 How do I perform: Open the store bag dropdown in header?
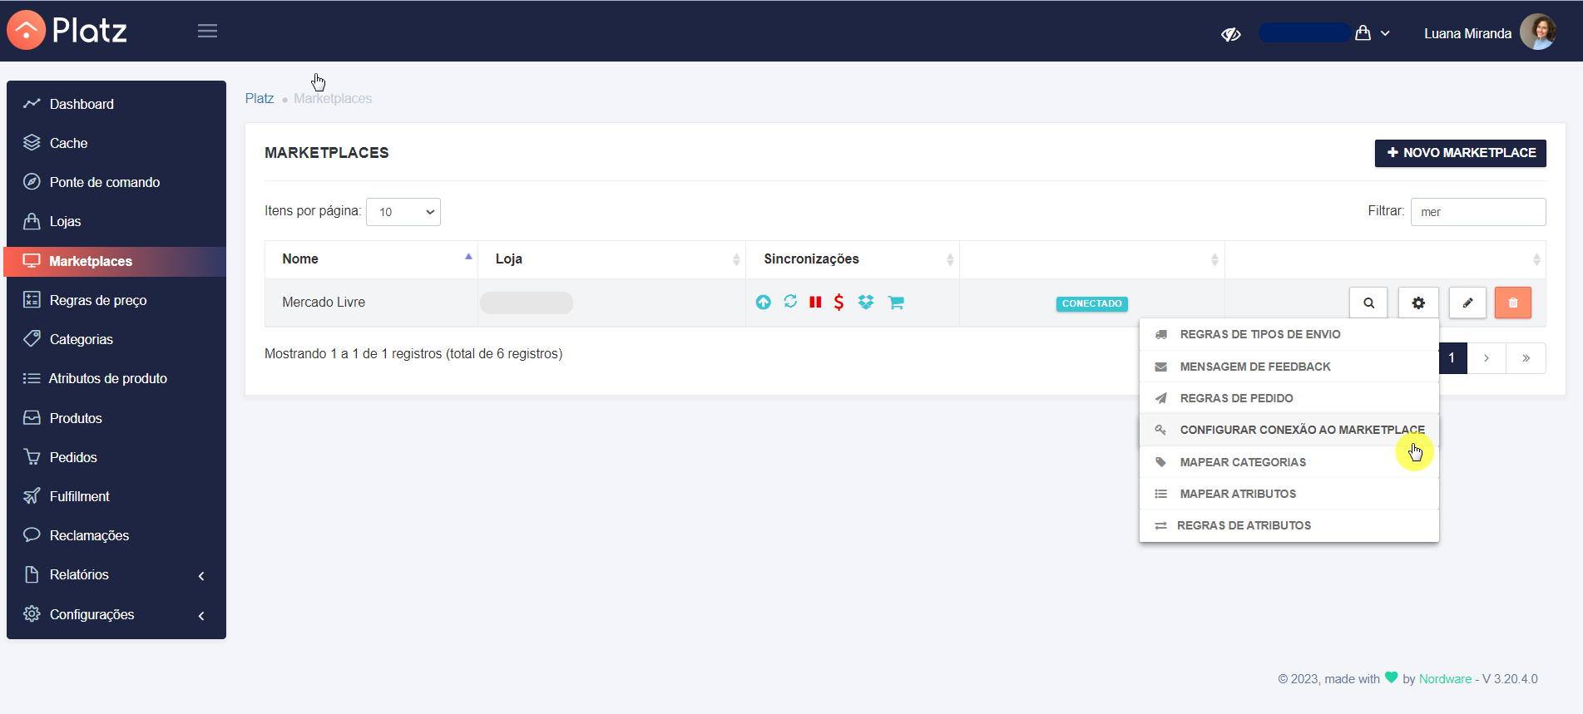(1372, 33)
